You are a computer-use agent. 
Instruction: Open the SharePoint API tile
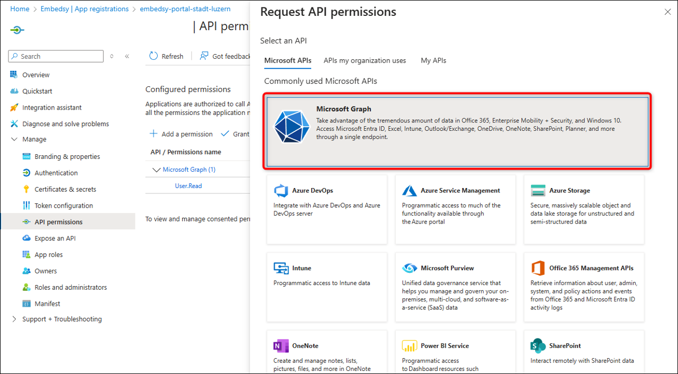pyautogui.click(x=584, y=352)
